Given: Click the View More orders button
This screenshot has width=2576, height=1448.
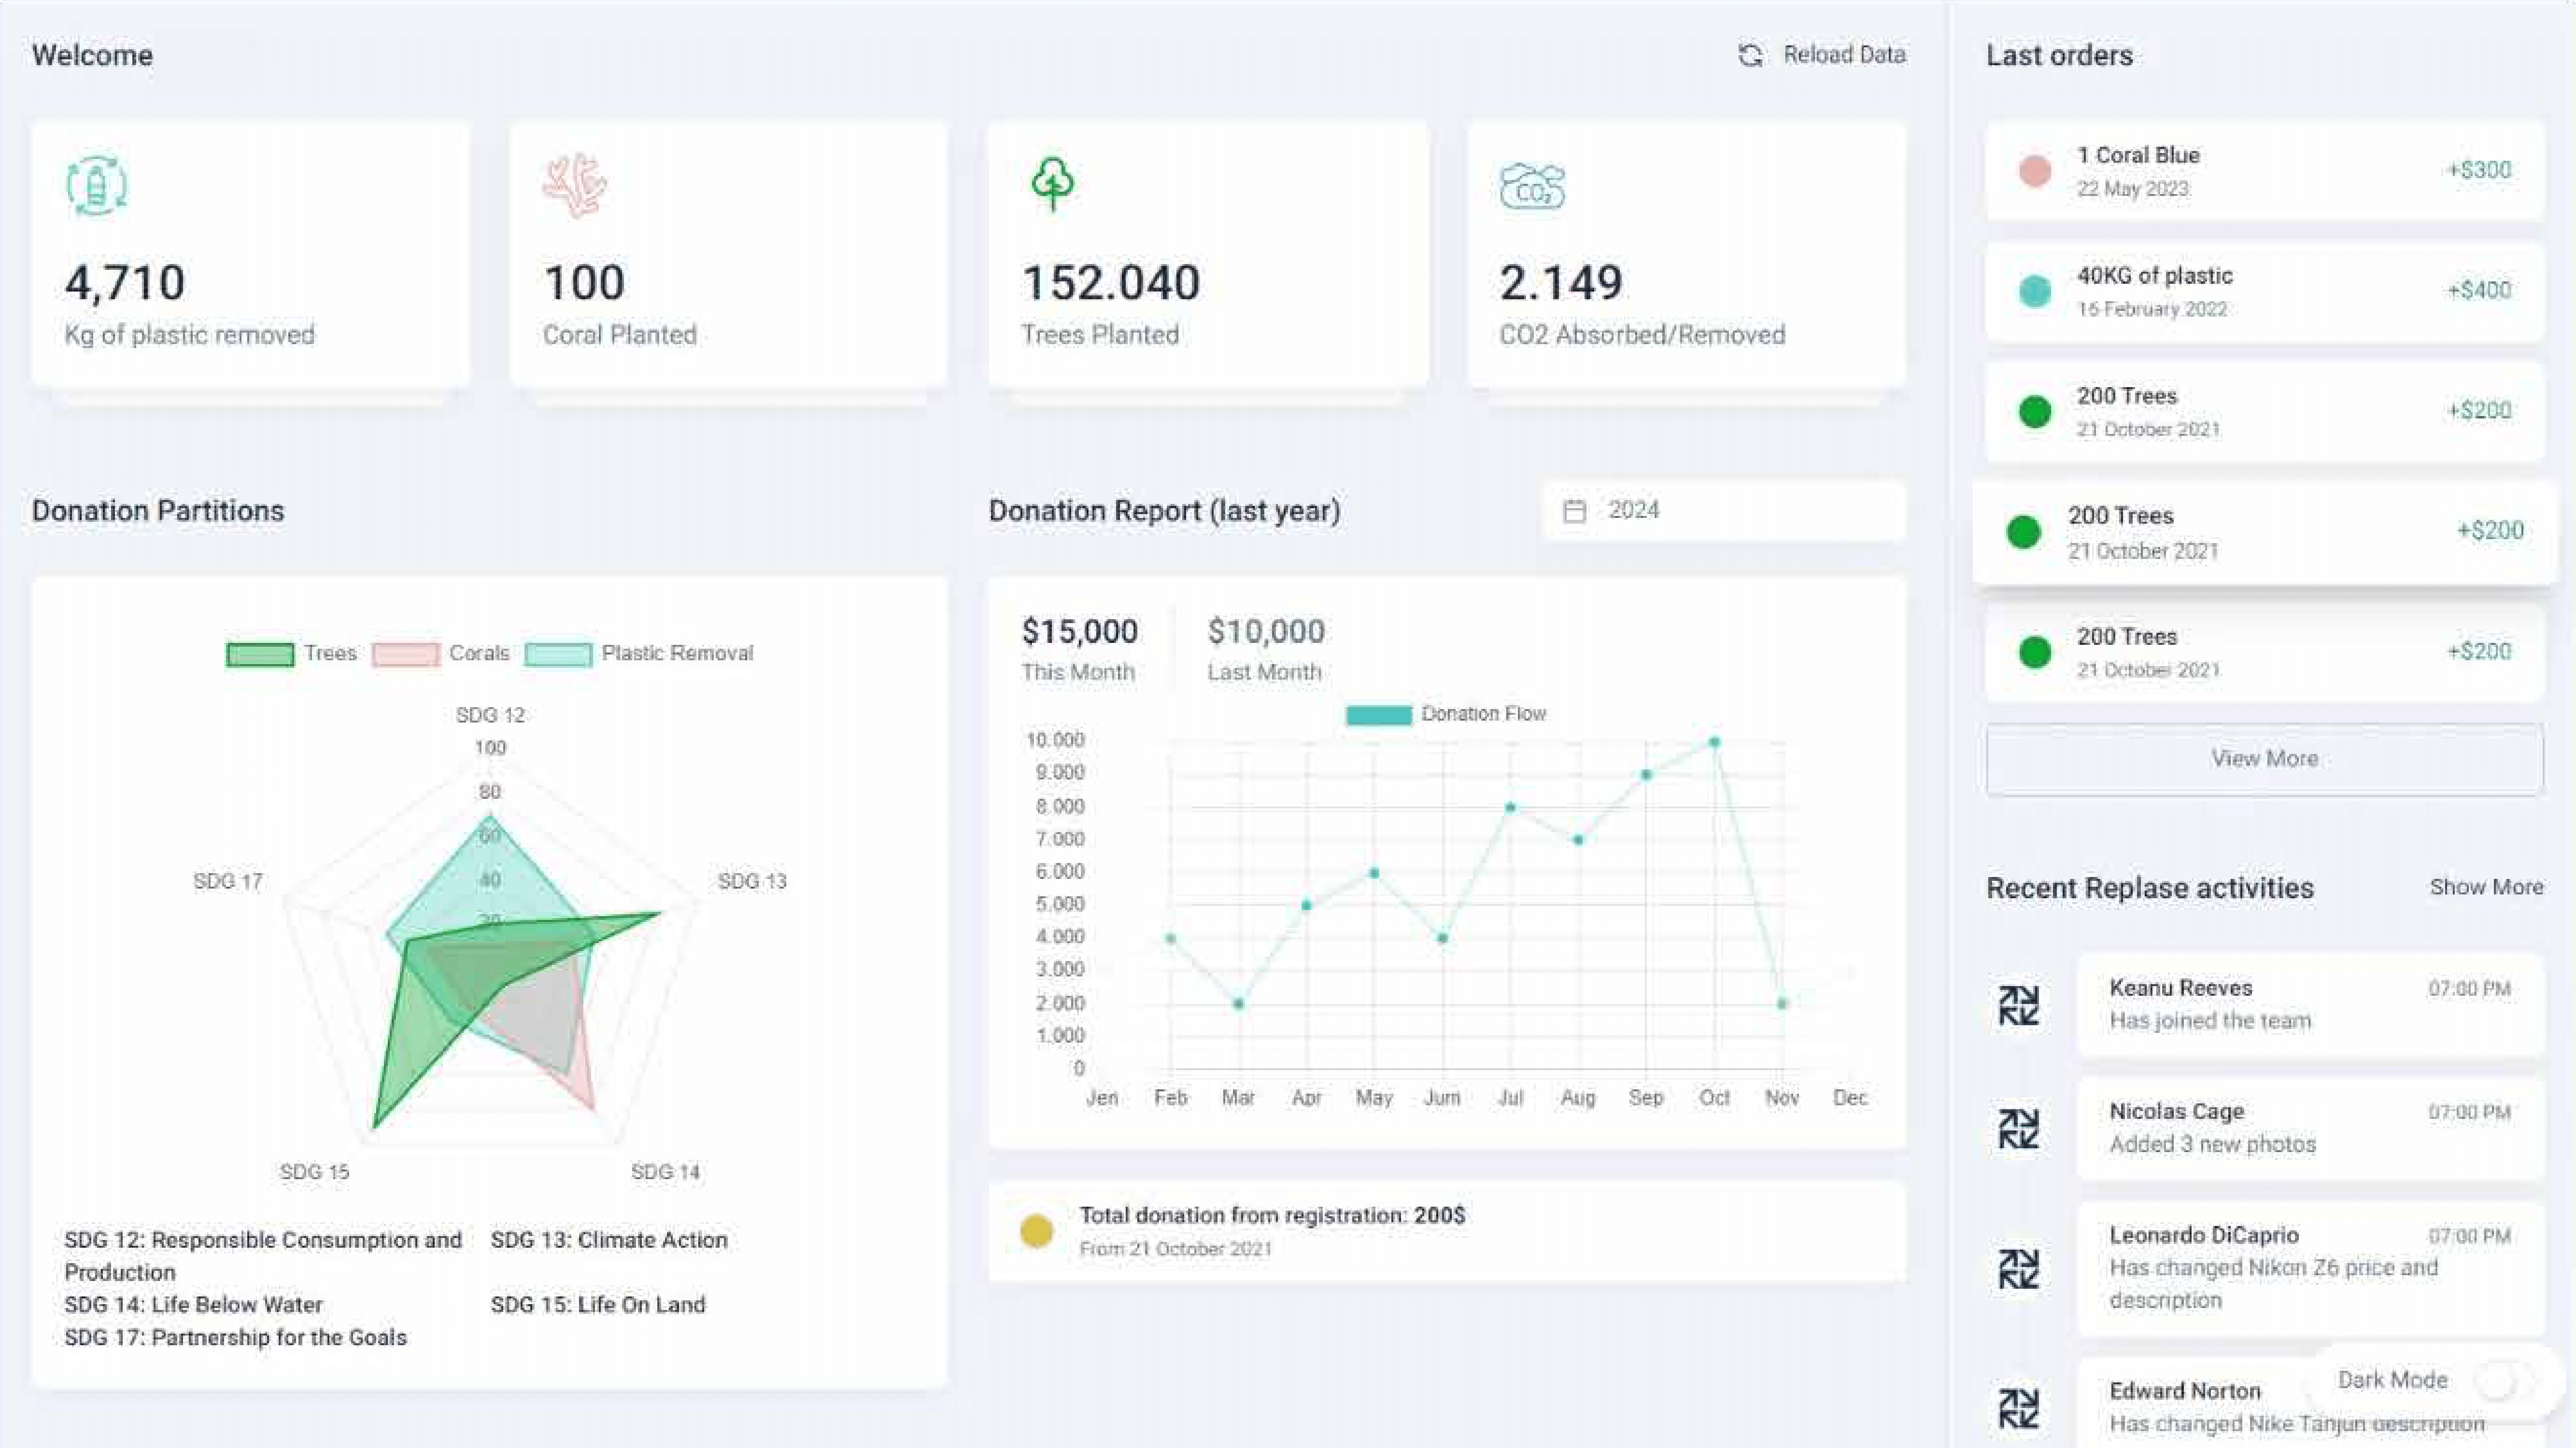Looking at the screenshot, I should click(x=2264, y=758).
